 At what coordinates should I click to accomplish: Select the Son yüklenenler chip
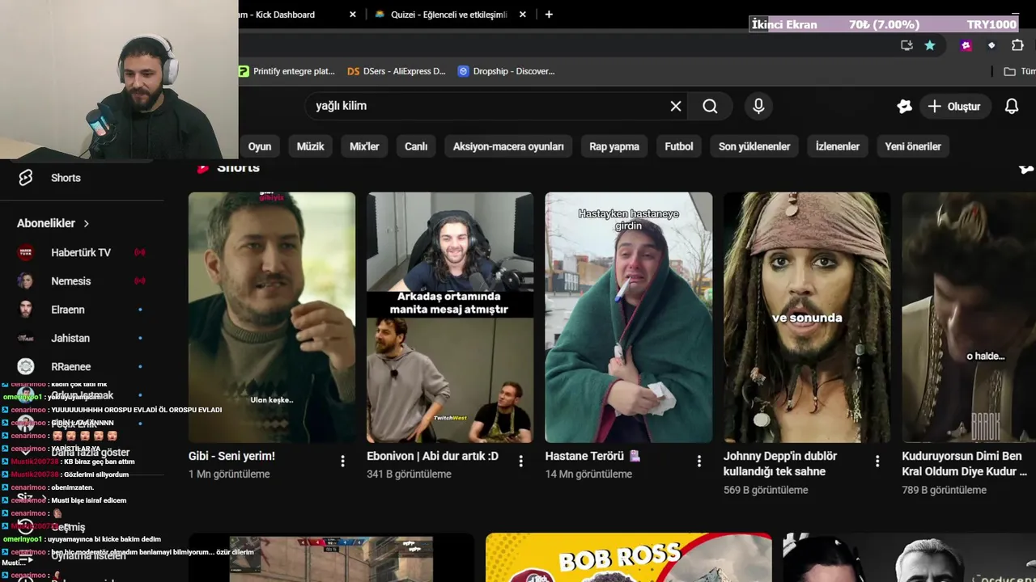[754, 146]
